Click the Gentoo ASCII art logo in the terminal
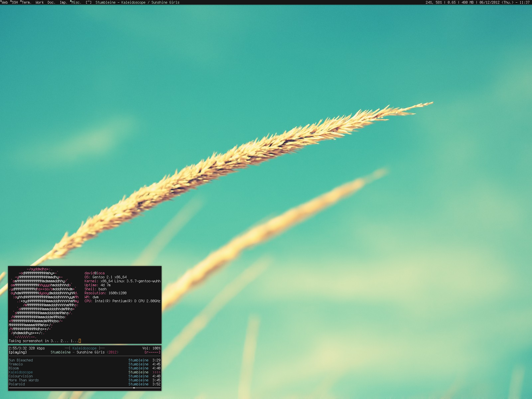This screenshot has width=532, height=399. pyautogui.click(x=44, y=303)
